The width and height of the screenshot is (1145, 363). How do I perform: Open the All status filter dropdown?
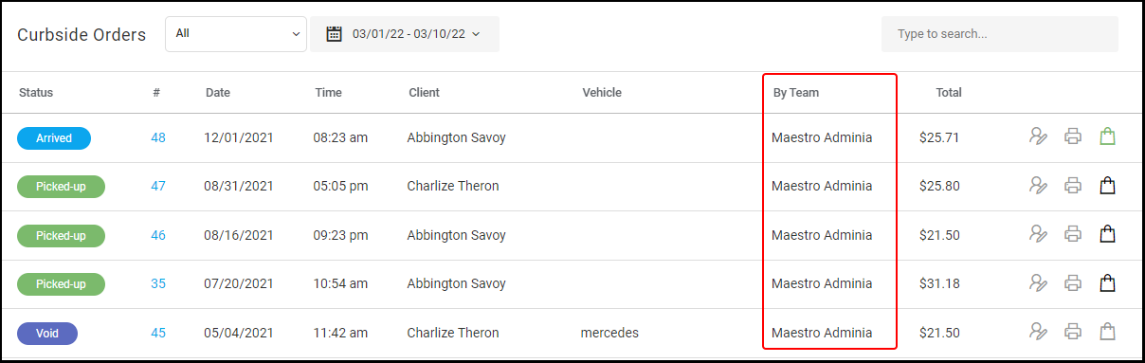click(x=236, y=34)
